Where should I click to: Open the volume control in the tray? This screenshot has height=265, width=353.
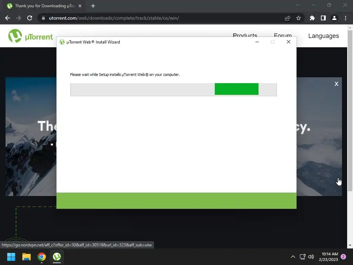pyautogui.click(x=311, y=257)
